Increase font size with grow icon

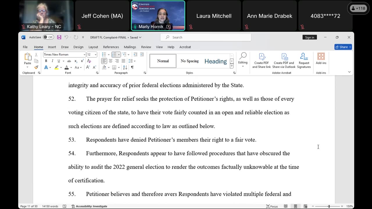point(88,67)
